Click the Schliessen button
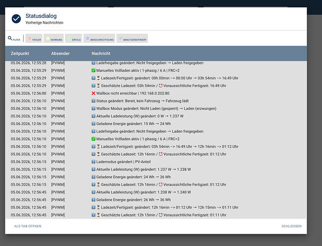The height and width of the screenshot is (246, 322). [291, 226]
